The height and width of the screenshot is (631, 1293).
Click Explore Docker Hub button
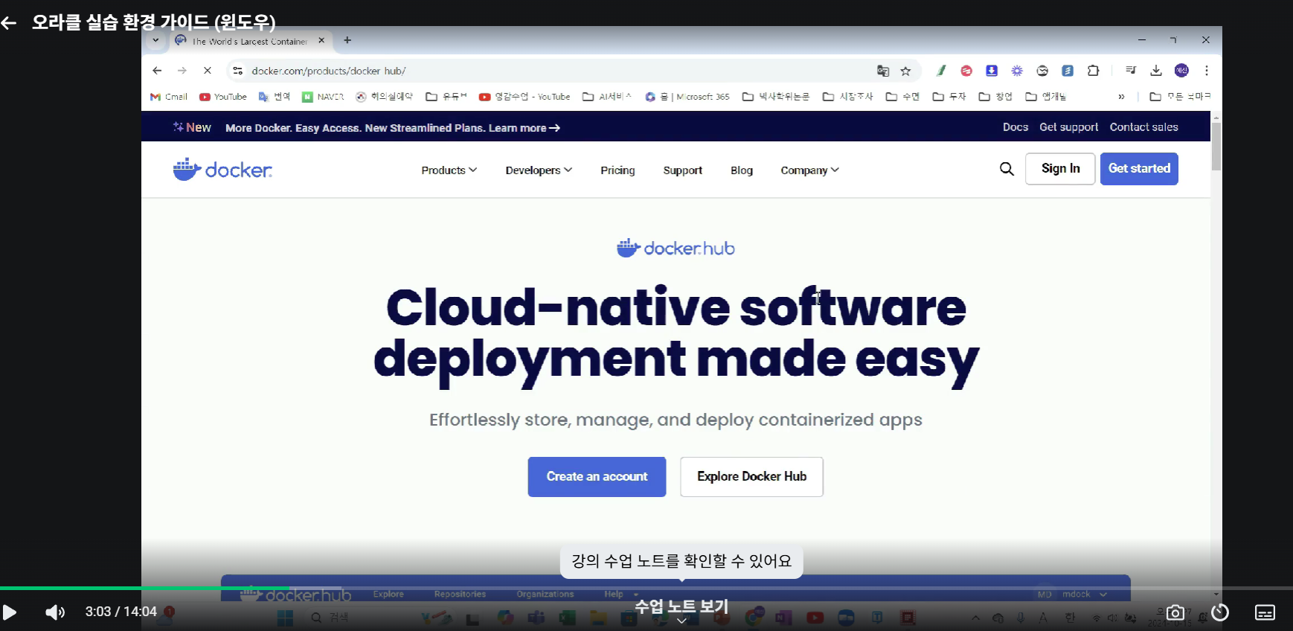pyautogui.click(x=751, y=477)
